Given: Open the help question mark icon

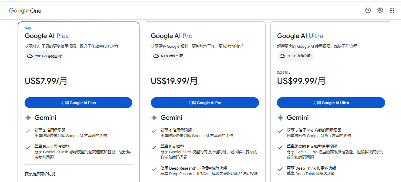Looking at the screenshot, I should pos(368,11).
